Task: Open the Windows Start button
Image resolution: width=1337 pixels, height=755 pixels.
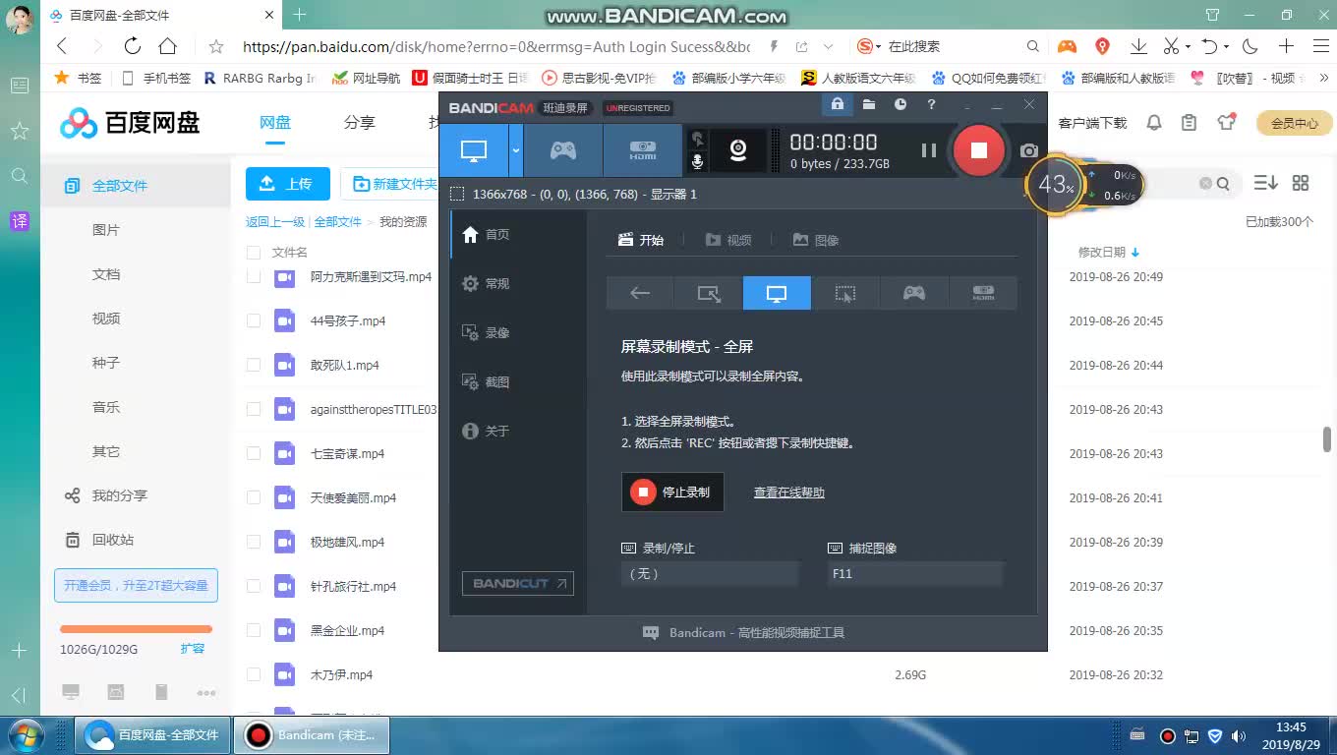Action: pos(25,735)
